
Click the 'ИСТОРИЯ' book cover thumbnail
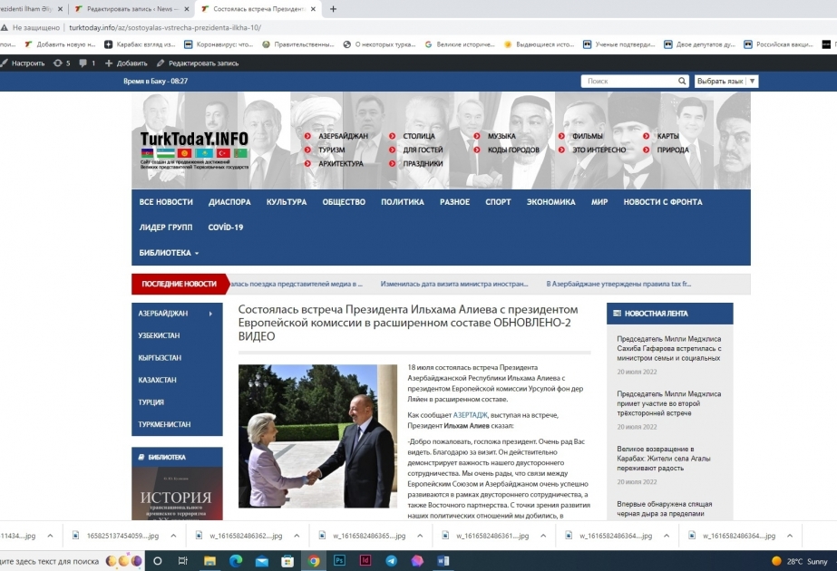point(177,494)
